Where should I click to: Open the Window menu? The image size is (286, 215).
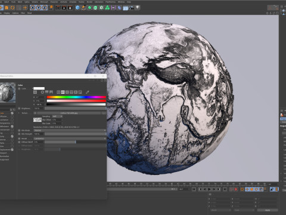click(121, 2)
